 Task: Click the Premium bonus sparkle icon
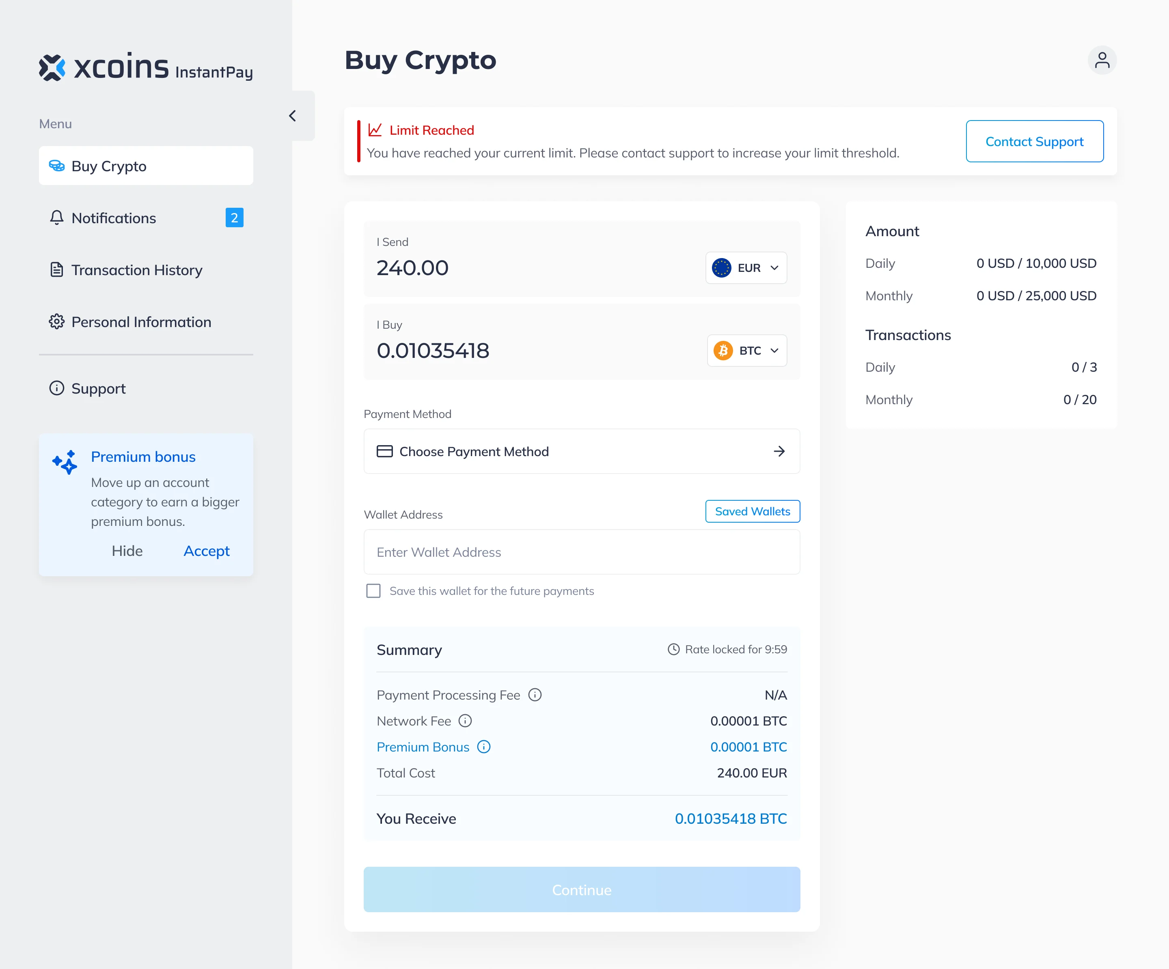pyautogui.click(x=65, y=463)
